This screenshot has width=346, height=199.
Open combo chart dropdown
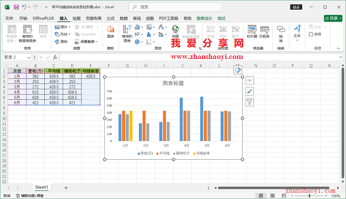click(x=163, y=35)
